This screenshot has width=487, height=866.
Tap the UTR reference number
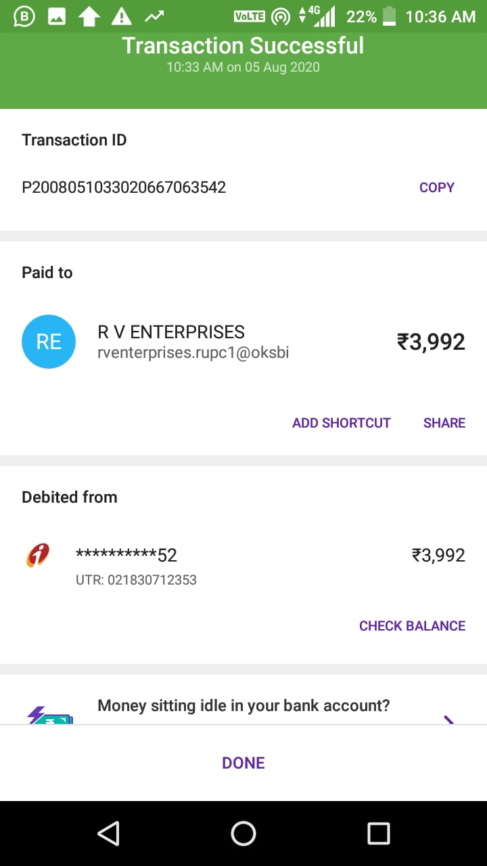pos(136,580)
